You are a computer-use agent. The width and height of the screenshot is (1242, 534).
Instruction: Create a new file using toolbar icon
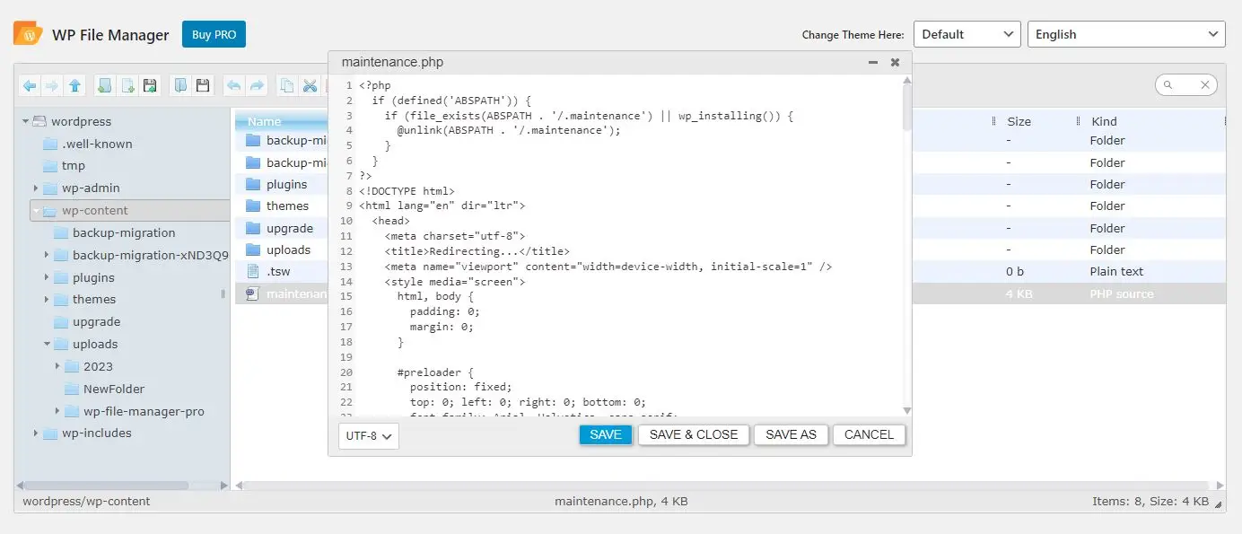[x=127, y=84]
